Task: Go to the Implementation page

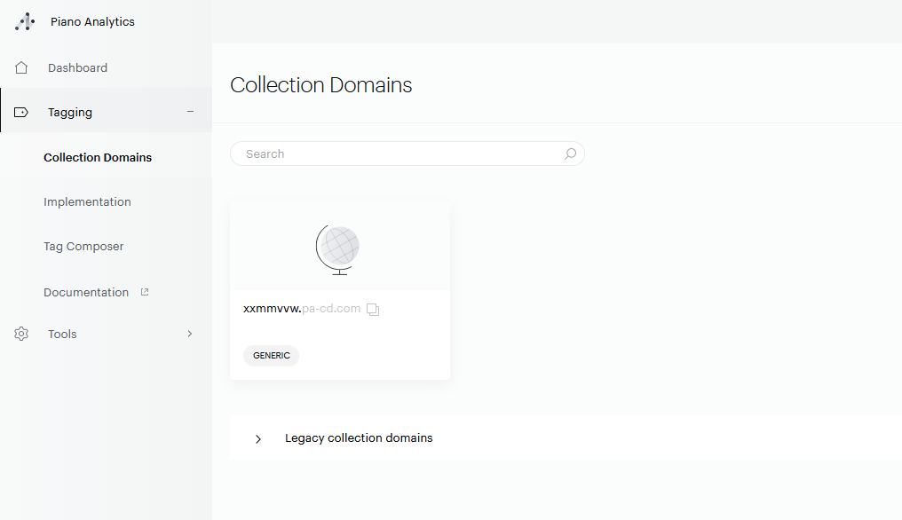Action: pos(87,201)
